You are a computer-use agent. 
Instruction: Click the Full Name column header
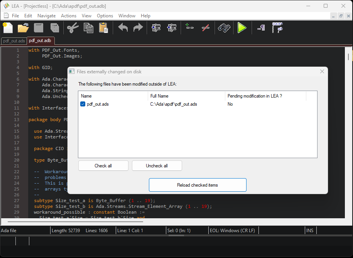click(x=186, y=96)
